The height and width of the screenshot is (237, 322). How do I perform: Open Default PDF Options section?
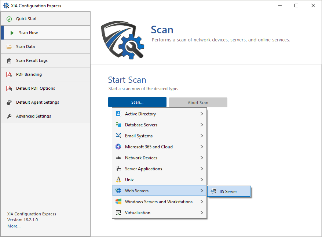coord(45,88)
